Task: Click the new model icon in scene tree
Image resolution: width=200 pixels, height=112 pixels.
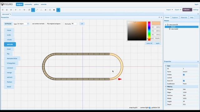Action: tap(170, 29)
